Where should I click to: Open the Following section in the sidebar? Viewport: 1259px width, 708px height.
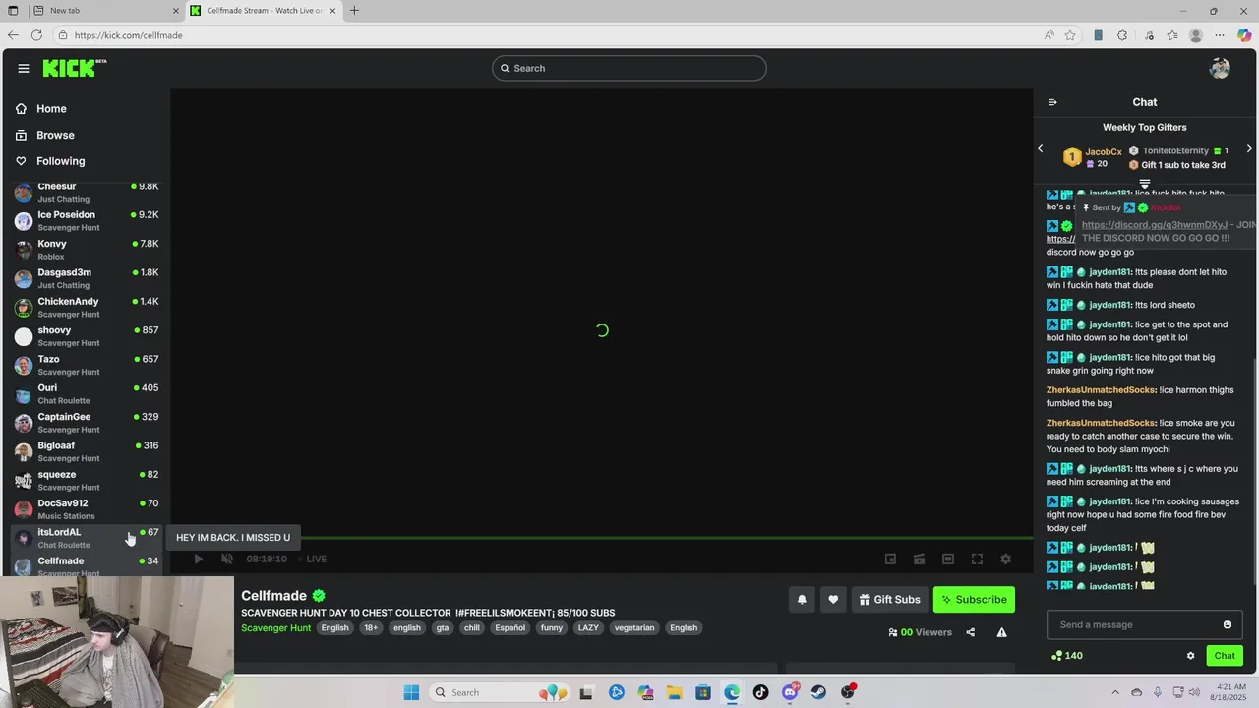60,161
